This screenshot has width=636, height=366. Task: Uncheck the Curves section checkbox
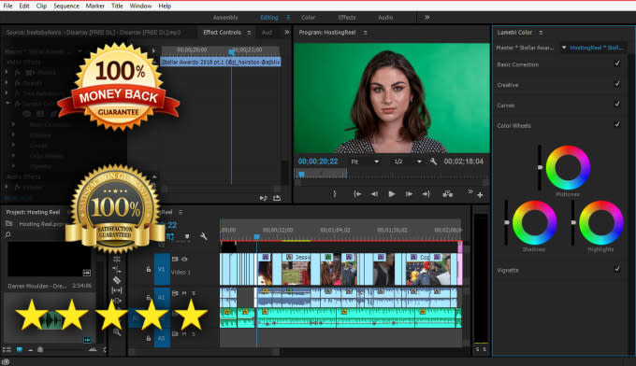point(617,104)
